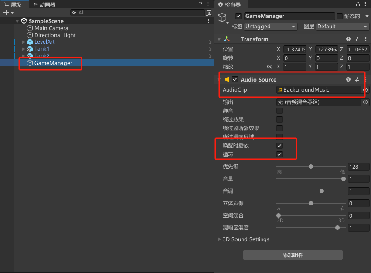This screenshot has width=371, height=273.
Task: Click the Audio Source speaker icon
Action: 227,79
